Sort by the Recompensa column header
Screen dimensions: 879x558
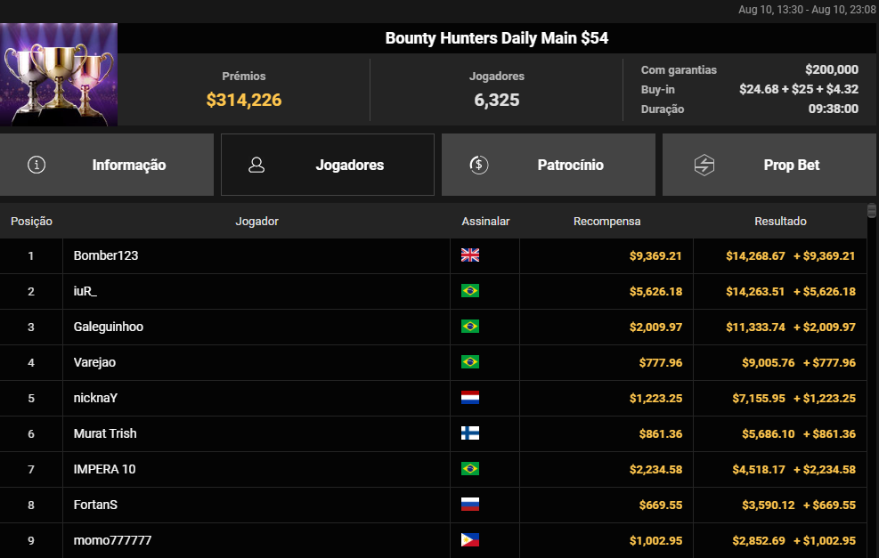(x=606, y=222)
